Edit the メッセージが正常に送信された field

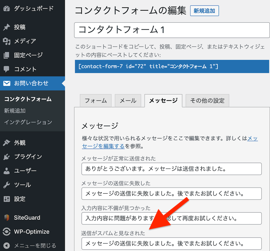tap(171, 169)
